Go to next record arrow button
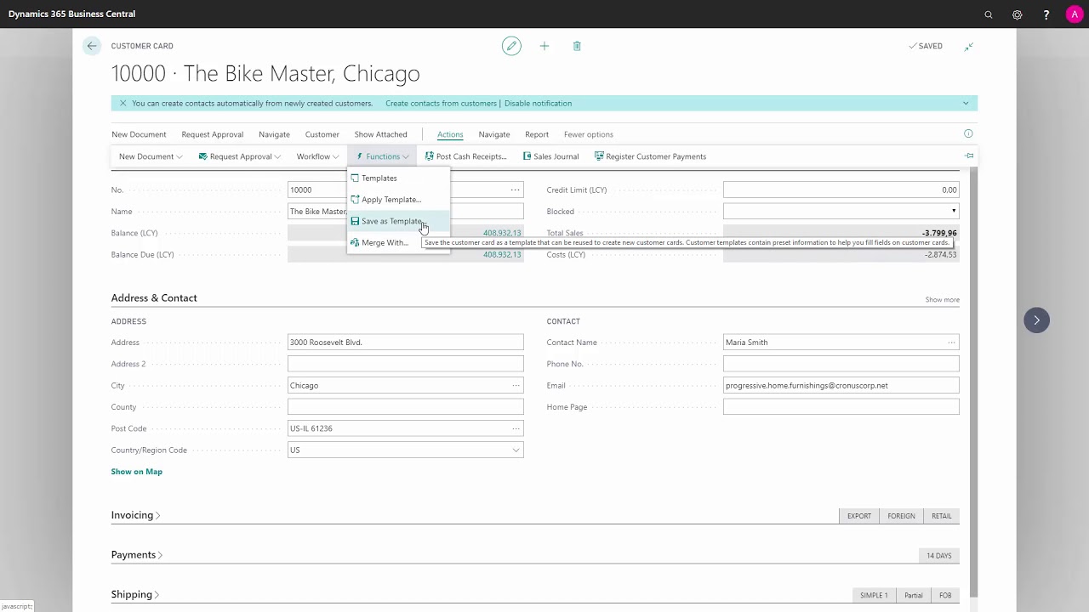This screenshot has height=612, width=1089. coord(1036,320)
